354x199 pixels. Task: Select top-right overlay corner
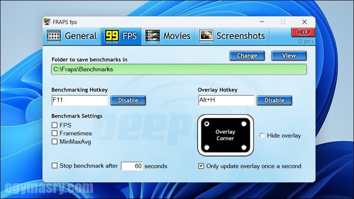coord(244,124)
